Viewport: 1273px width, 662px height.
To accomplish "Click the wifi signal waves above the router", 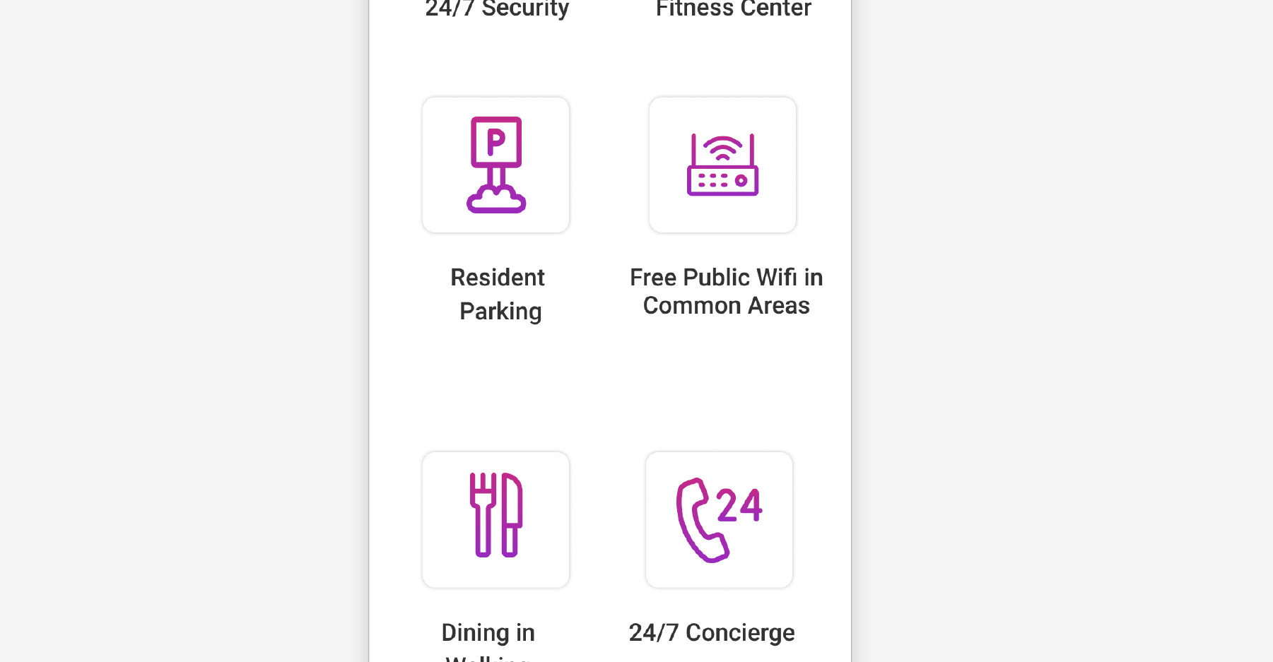I will [722, 148].
